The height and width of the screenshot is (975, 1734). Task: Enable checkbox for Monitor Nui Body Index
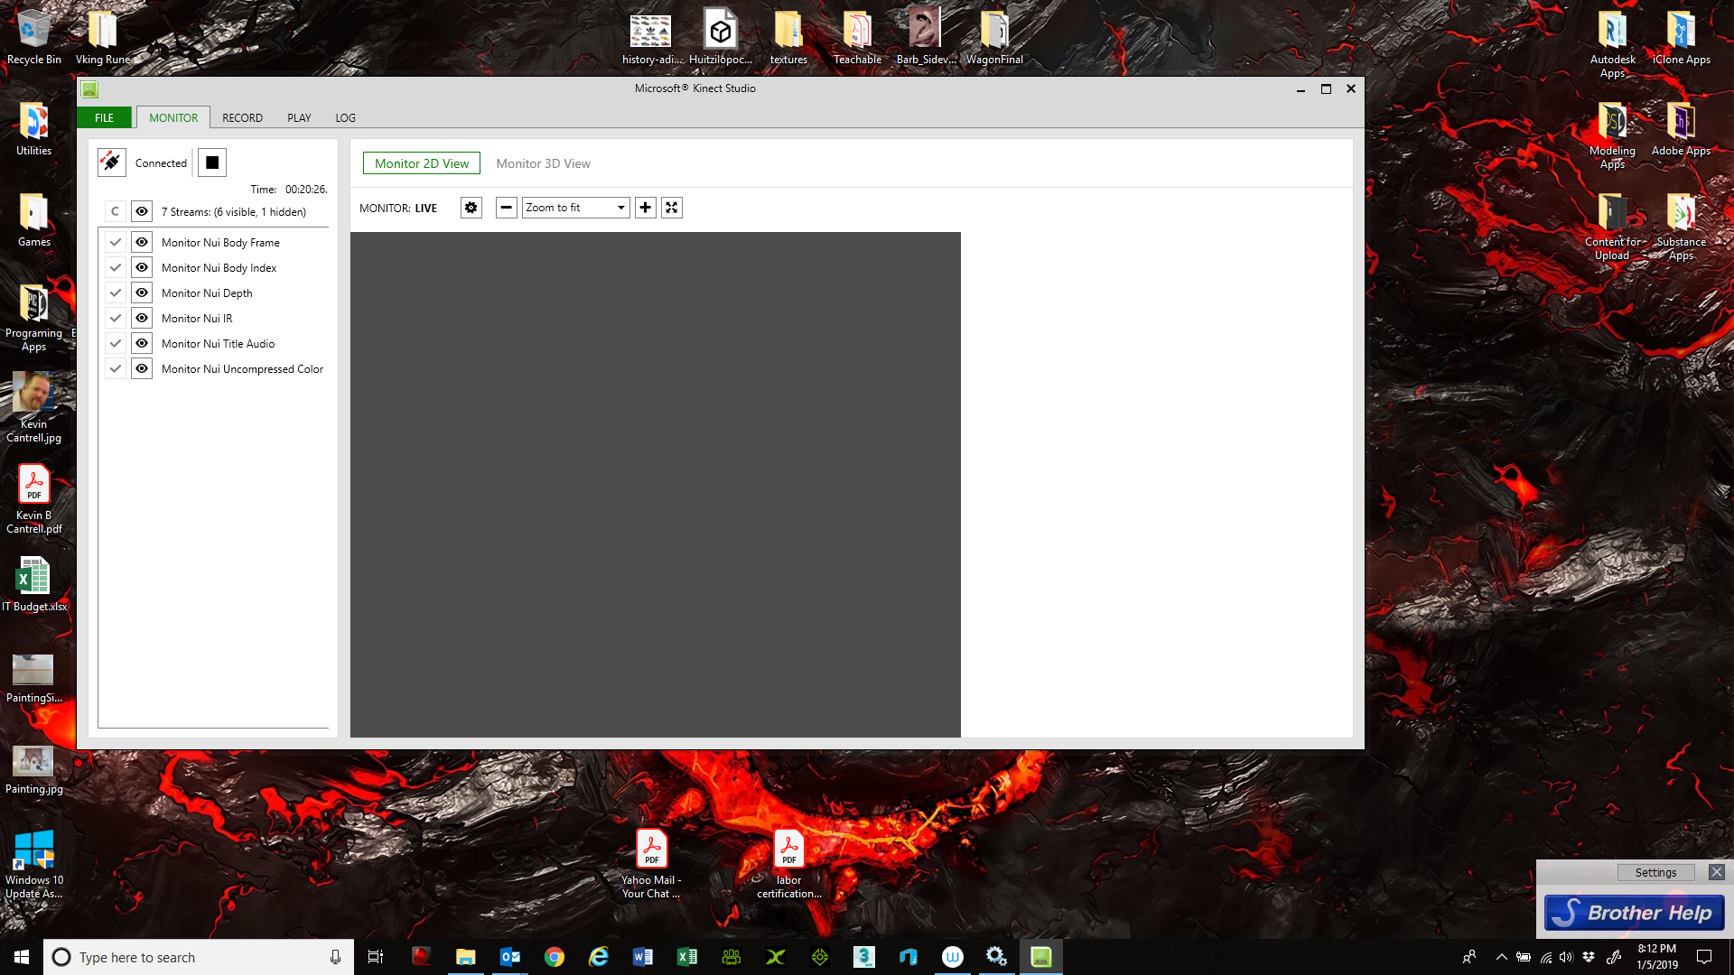tap(116, 266)
